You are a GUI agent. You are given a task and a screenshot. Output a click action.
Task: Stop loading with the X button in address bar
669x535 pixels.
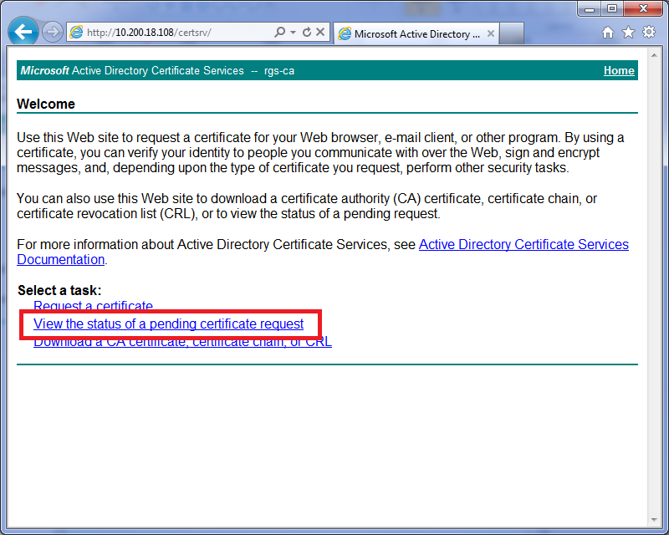[x=320, y=32]
